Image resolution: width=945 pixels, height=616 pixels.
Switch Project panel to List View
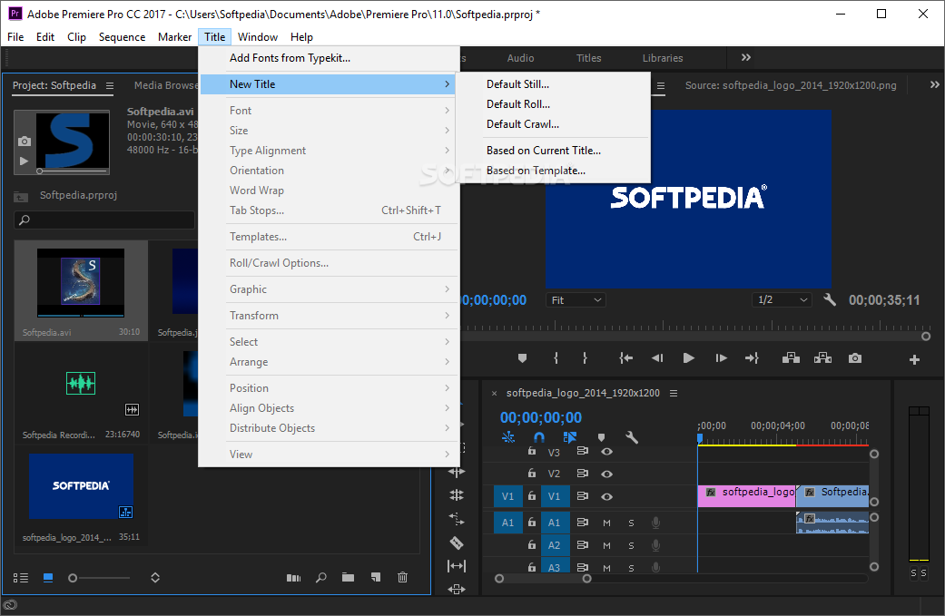(x=21, y=578)
